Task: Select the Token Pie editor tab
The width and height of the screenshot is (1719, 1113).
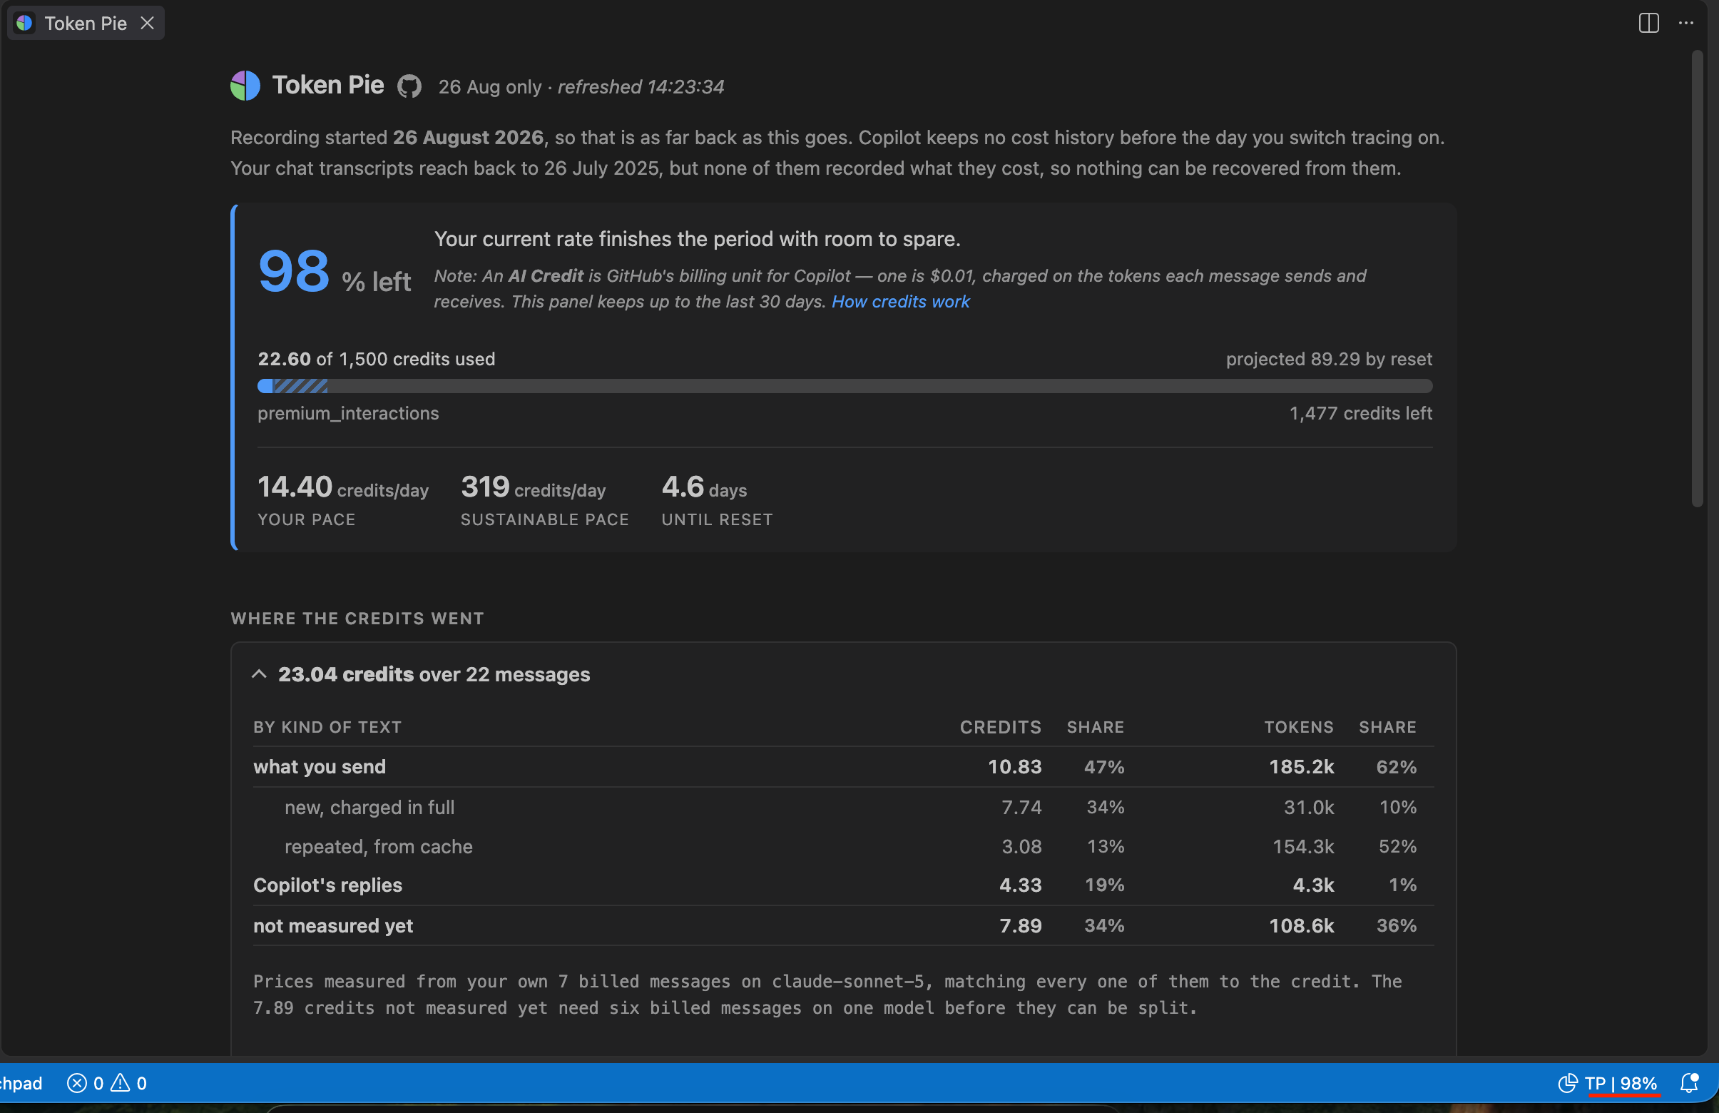Action: pos(86,23)
